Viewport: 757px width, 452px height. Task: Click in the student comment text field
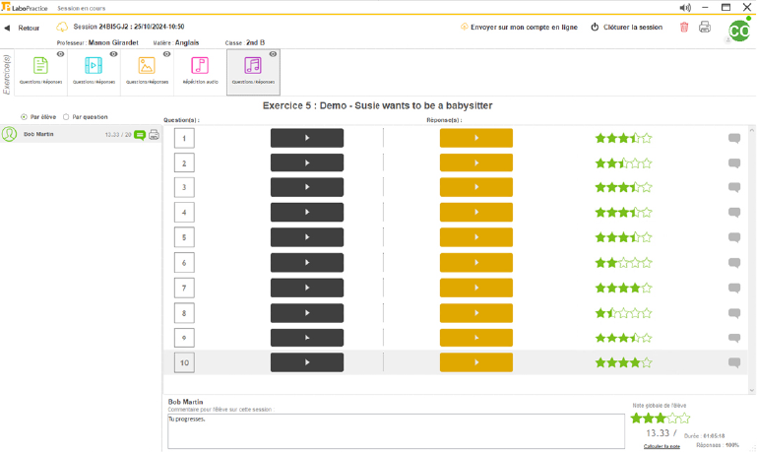point(396,431)
